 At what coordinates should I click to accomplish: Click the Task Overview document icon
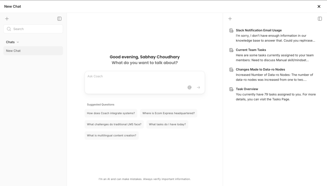[x=231, y=89]
